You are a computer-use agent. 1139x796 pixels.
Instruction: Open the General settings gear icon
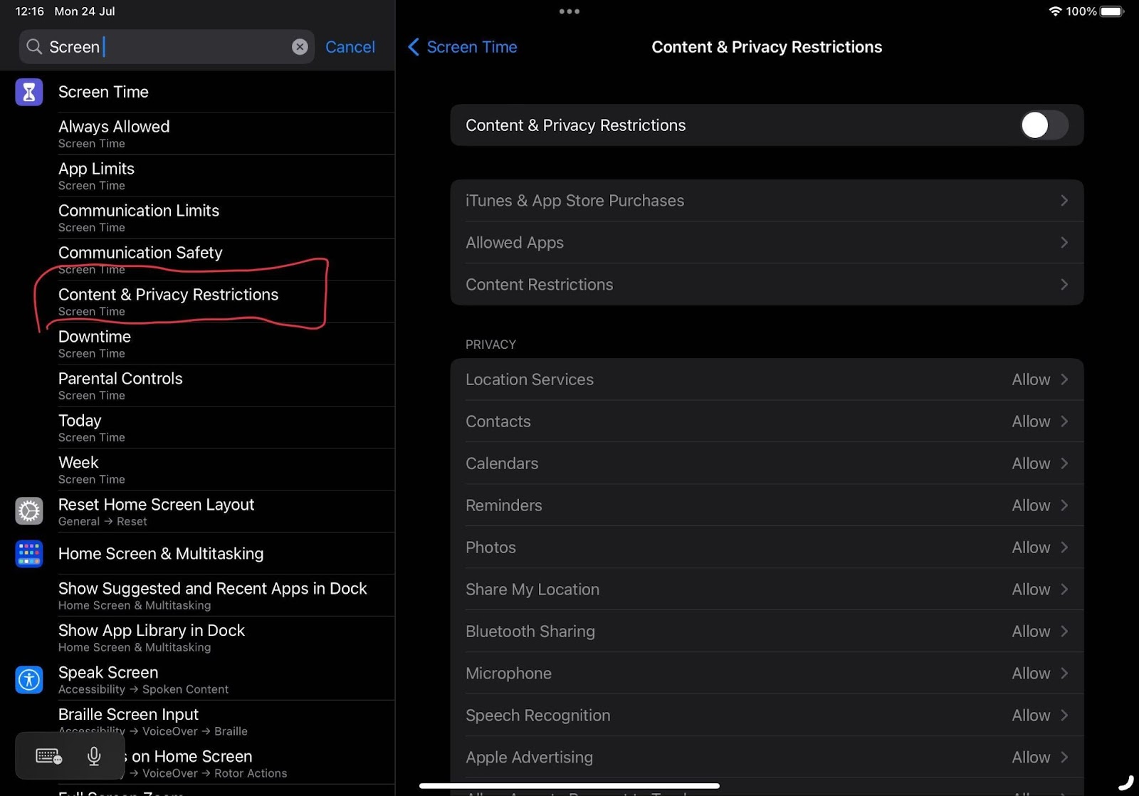[x=29, y=511]
